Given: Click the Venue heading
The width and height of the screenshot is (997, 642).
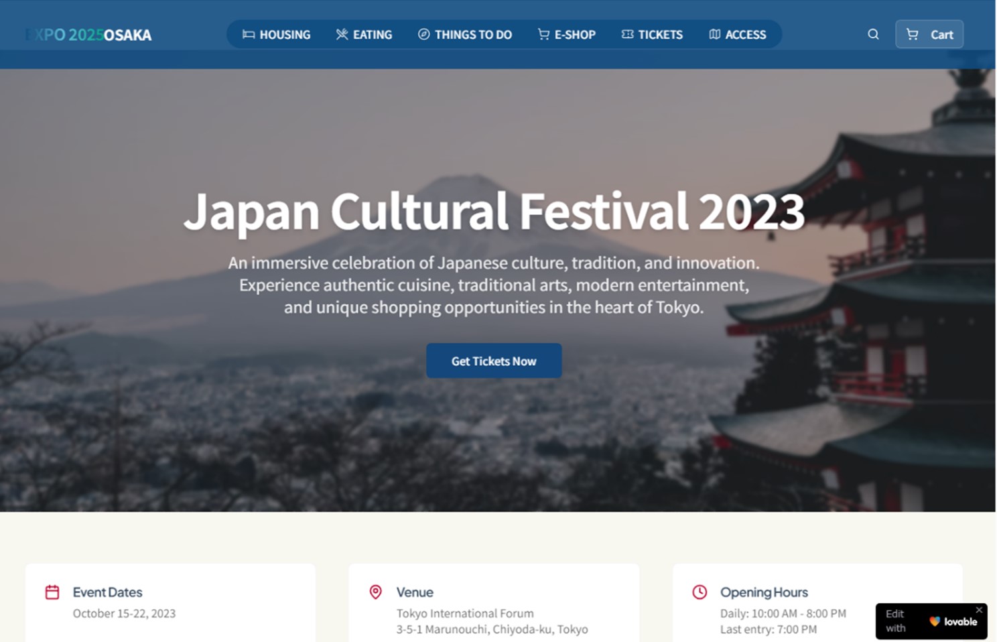Looking at the screenshot, I should (415, 592).
